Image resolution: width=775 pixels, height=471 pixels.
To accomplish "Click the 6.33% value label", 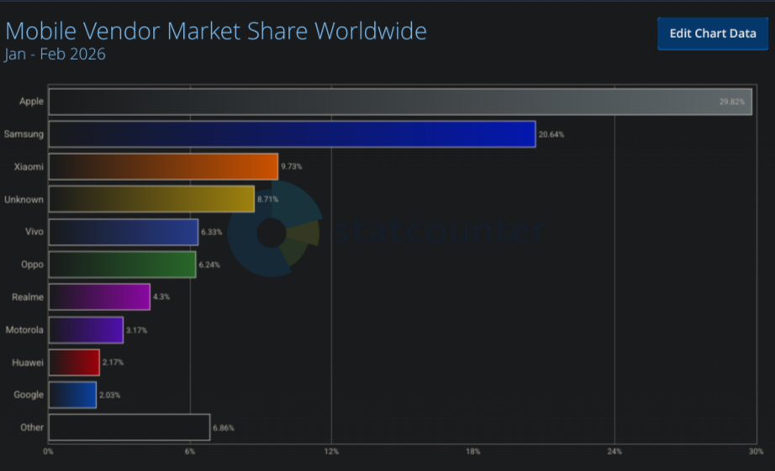I will point(212,232).
